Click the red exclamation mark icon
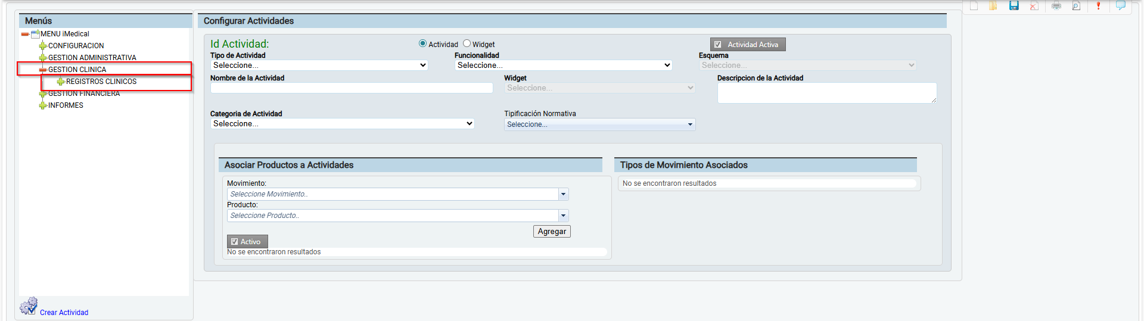 click(x=1098, y=6)
